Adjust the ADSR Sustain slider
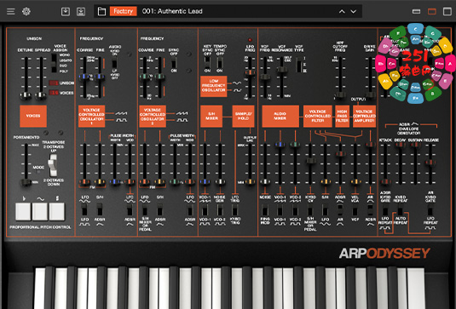The height and width of the screenshot is (309, 456). pyautogui.click(x=415, y=145)
